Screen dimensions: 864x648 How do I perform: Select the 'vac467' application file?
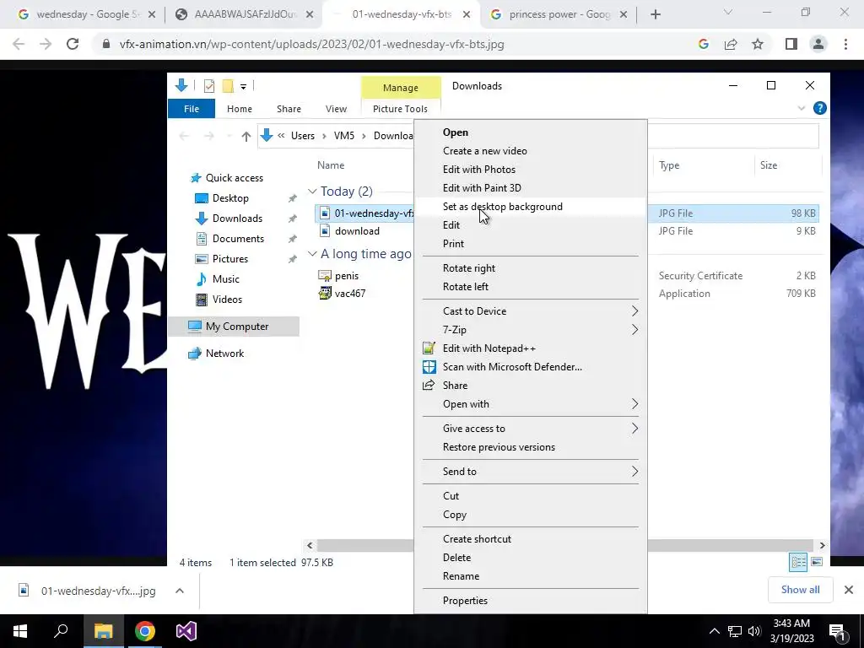point(350,293)
